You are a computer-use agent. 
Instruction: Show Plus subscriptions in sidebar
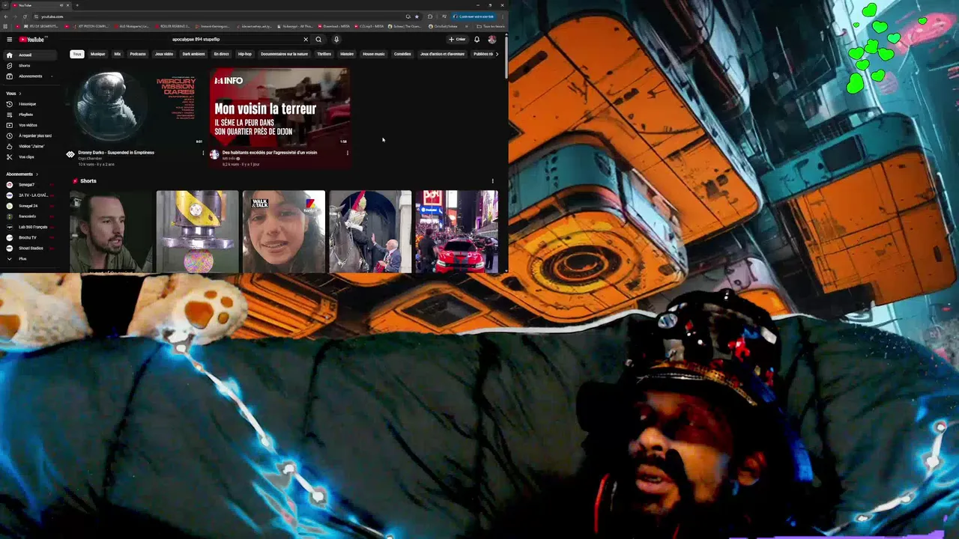tap(29, 258)
